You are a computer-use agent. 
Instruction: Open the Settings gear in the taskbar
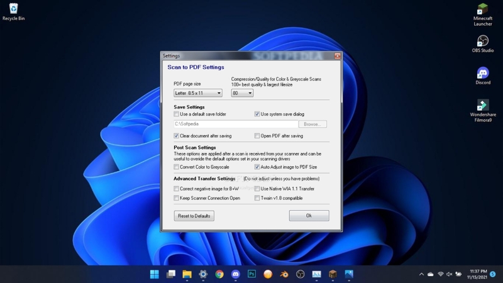(203, 274)
